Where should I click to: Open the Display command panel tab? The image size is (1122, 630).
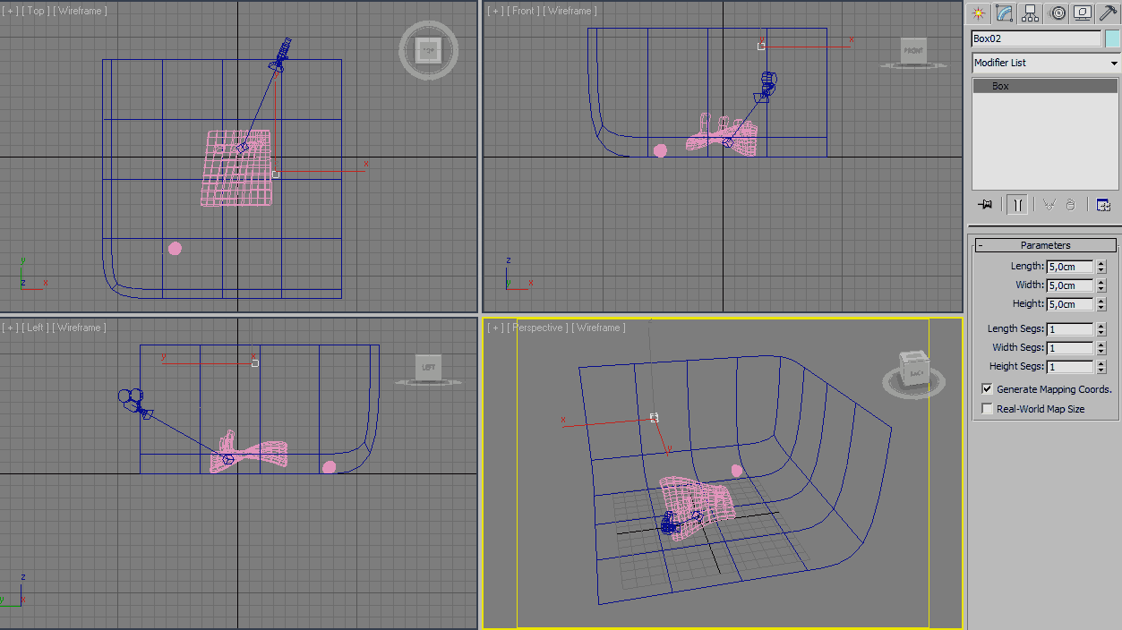[1083, 13]
